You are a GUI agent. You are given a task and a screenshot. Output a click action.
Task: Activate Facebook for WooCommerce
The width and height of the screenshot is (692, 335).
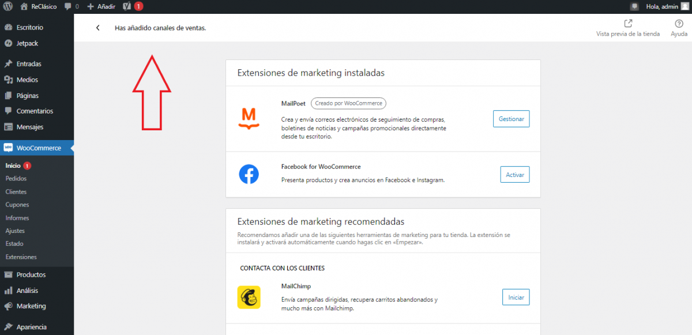click(x=514, y=174)
